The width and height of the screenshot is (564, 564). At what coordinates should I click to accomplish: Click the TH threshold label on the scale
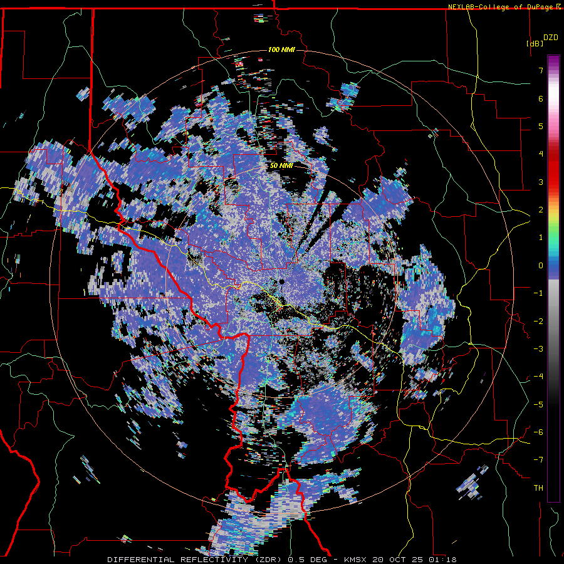click(x=538, y=488)
